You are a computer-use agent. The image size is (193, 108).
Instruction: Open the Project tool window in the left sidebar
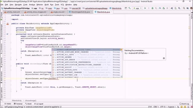(1, 16)
